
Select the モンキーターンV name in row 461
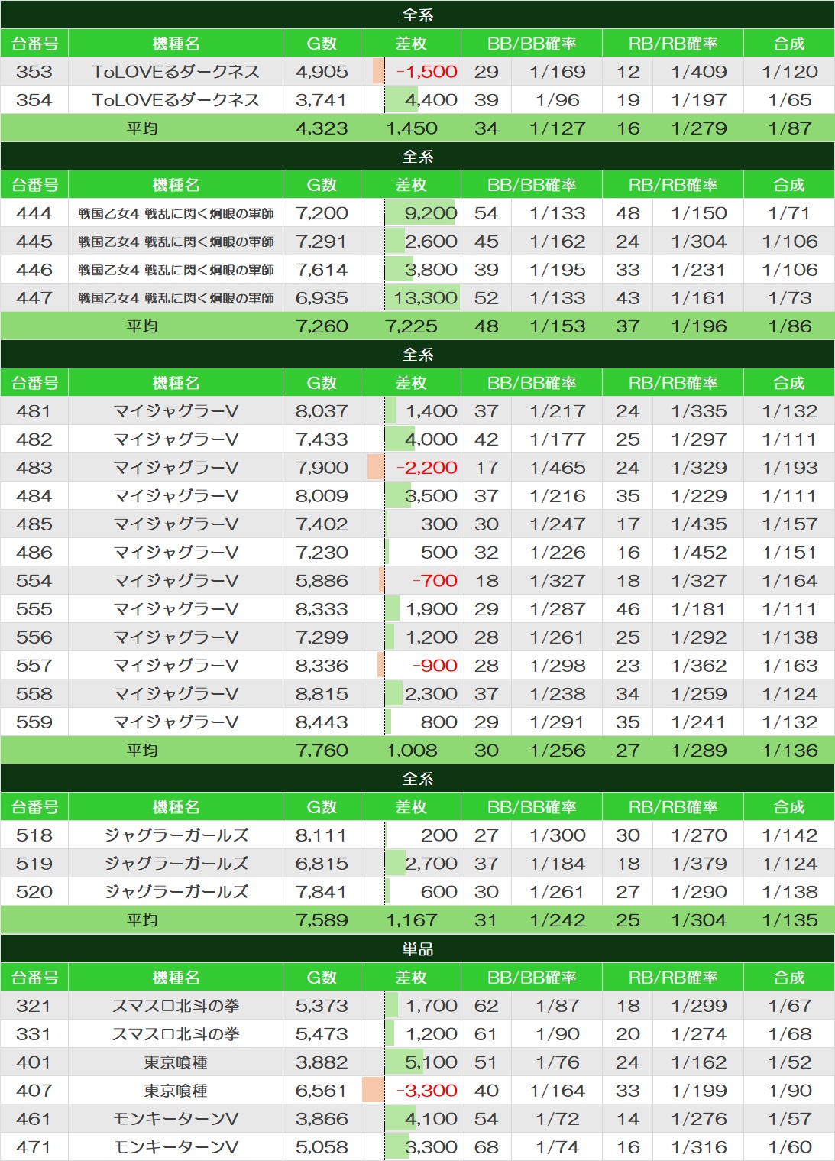tap(176, 1119)
